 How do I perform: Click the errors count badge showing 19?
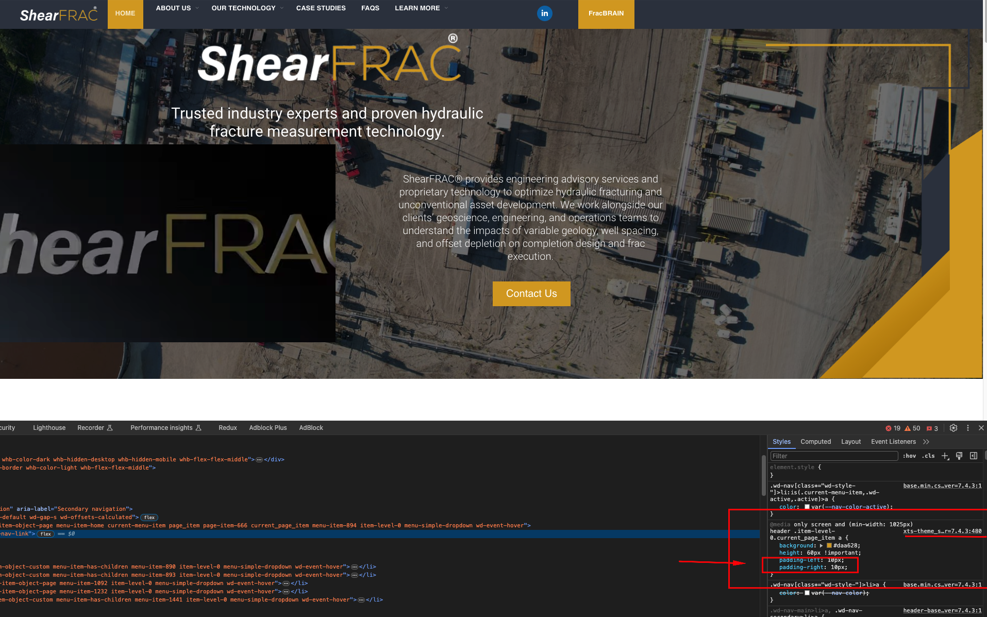tap(893, 428)
